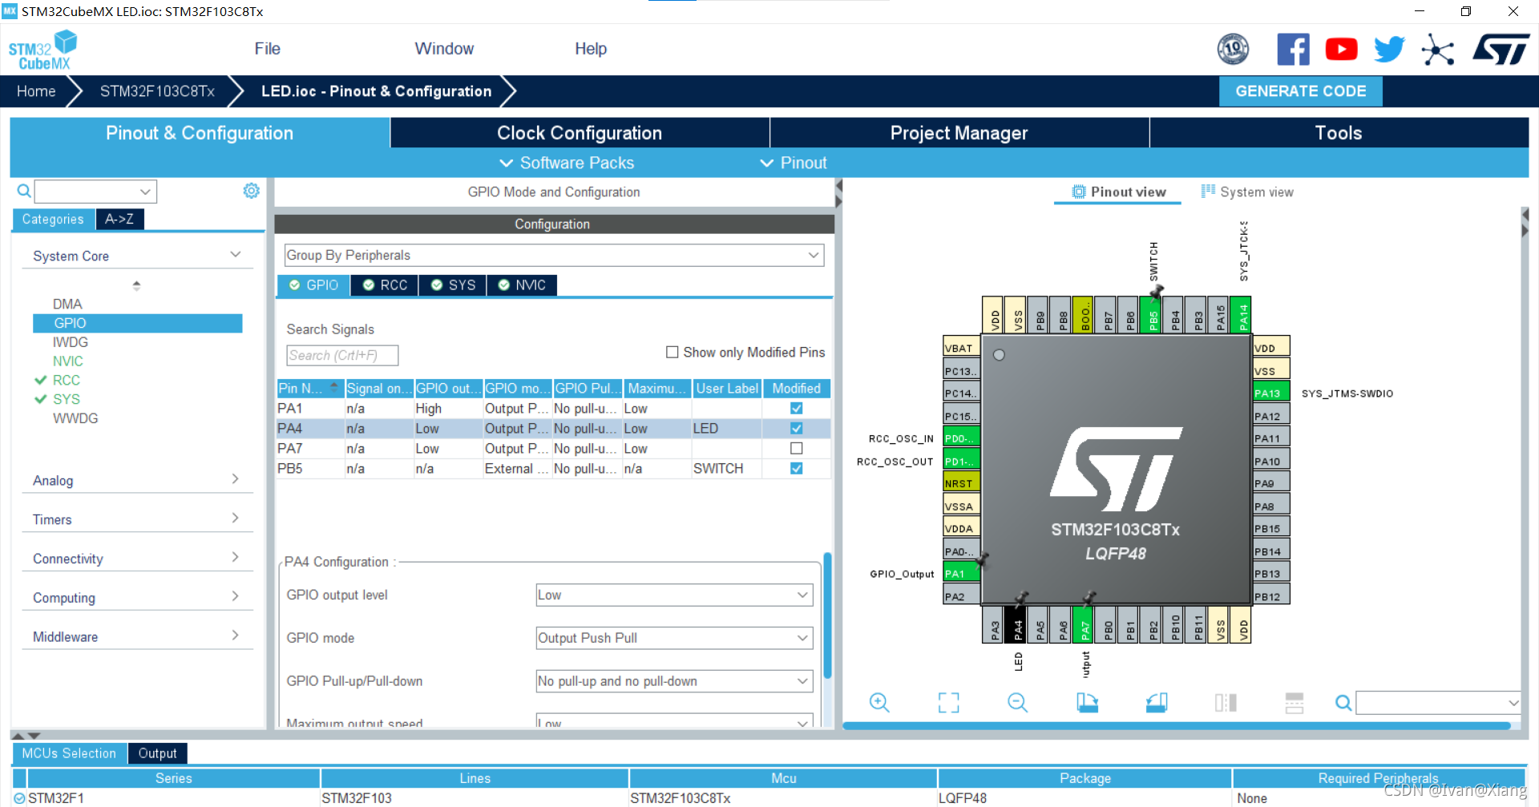Open the GPIO Pull-up/Pull-down dropdown
The image size is (1539, 807).
[674, 681]
